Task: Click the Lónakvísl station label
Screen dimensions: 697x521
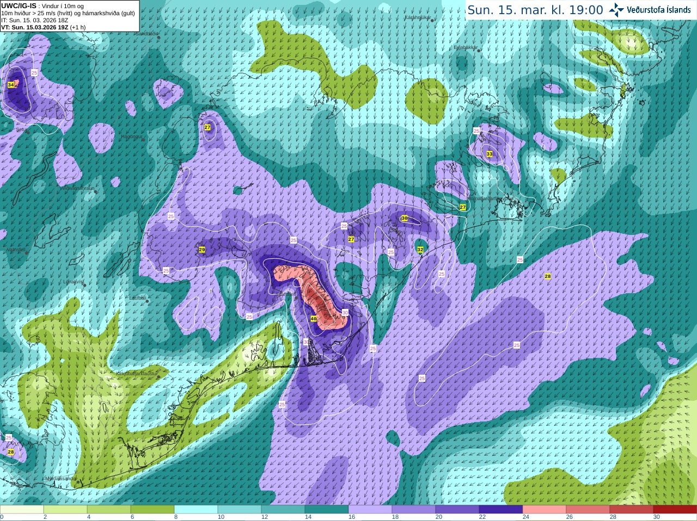Action: click(x=73, y=282)
